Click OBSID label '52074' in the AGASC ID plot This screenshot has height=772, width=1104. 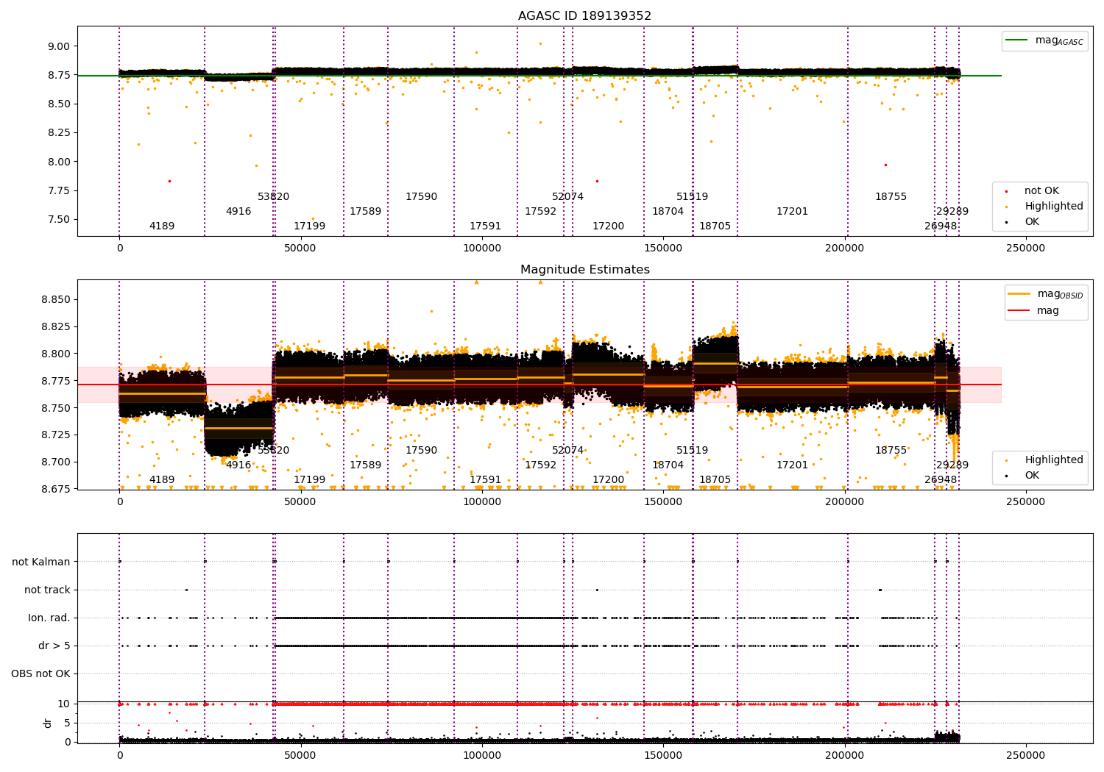567,197
